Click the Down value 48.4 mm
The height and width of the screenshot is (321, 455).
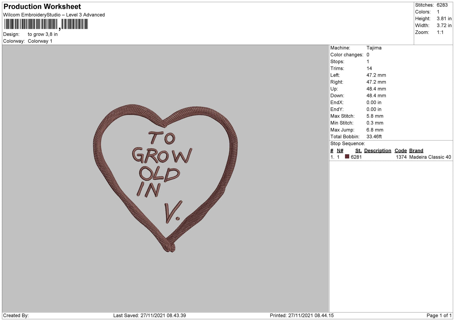pos(376,96)
